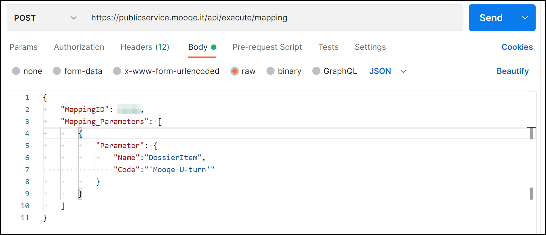This screenshot has width=546, height=235.
Task: Switch to the Params tab
Action: (23, 47)
